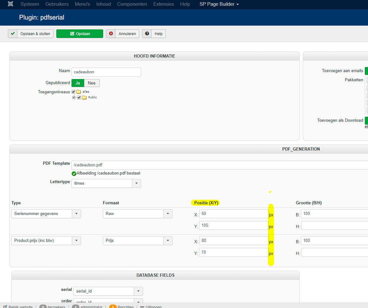This screenshot has width=368, height=308.
Task: Open the SP Page Builder menu
Action: tap(219, 4)
